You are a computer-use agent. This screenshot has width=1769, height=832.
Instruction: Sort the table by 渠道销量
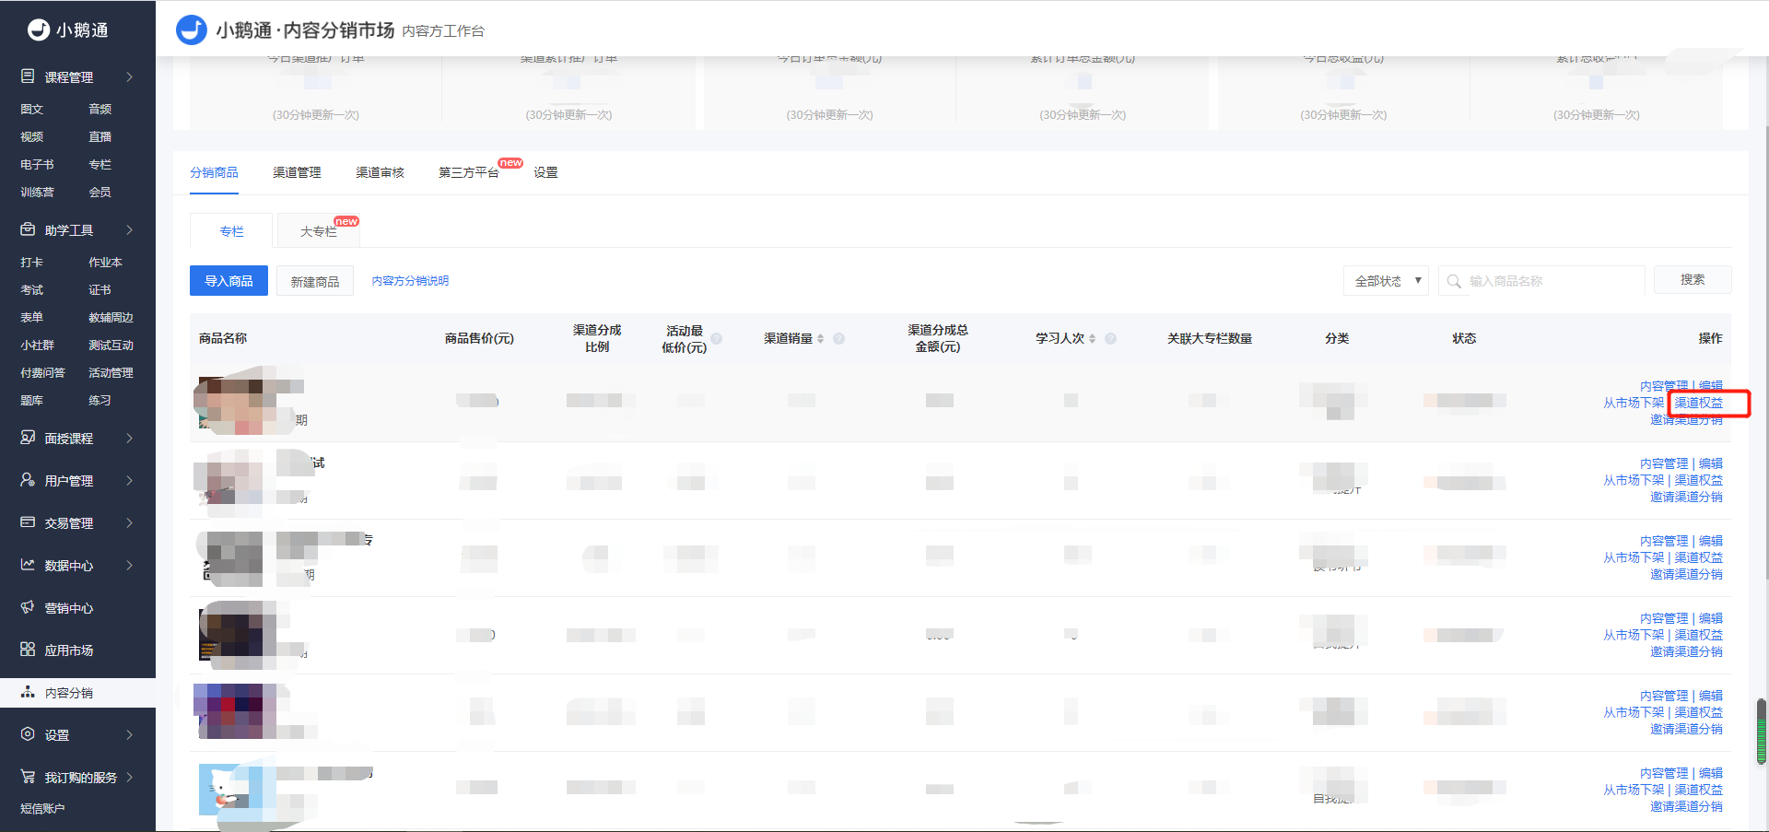tap(820, 339)
